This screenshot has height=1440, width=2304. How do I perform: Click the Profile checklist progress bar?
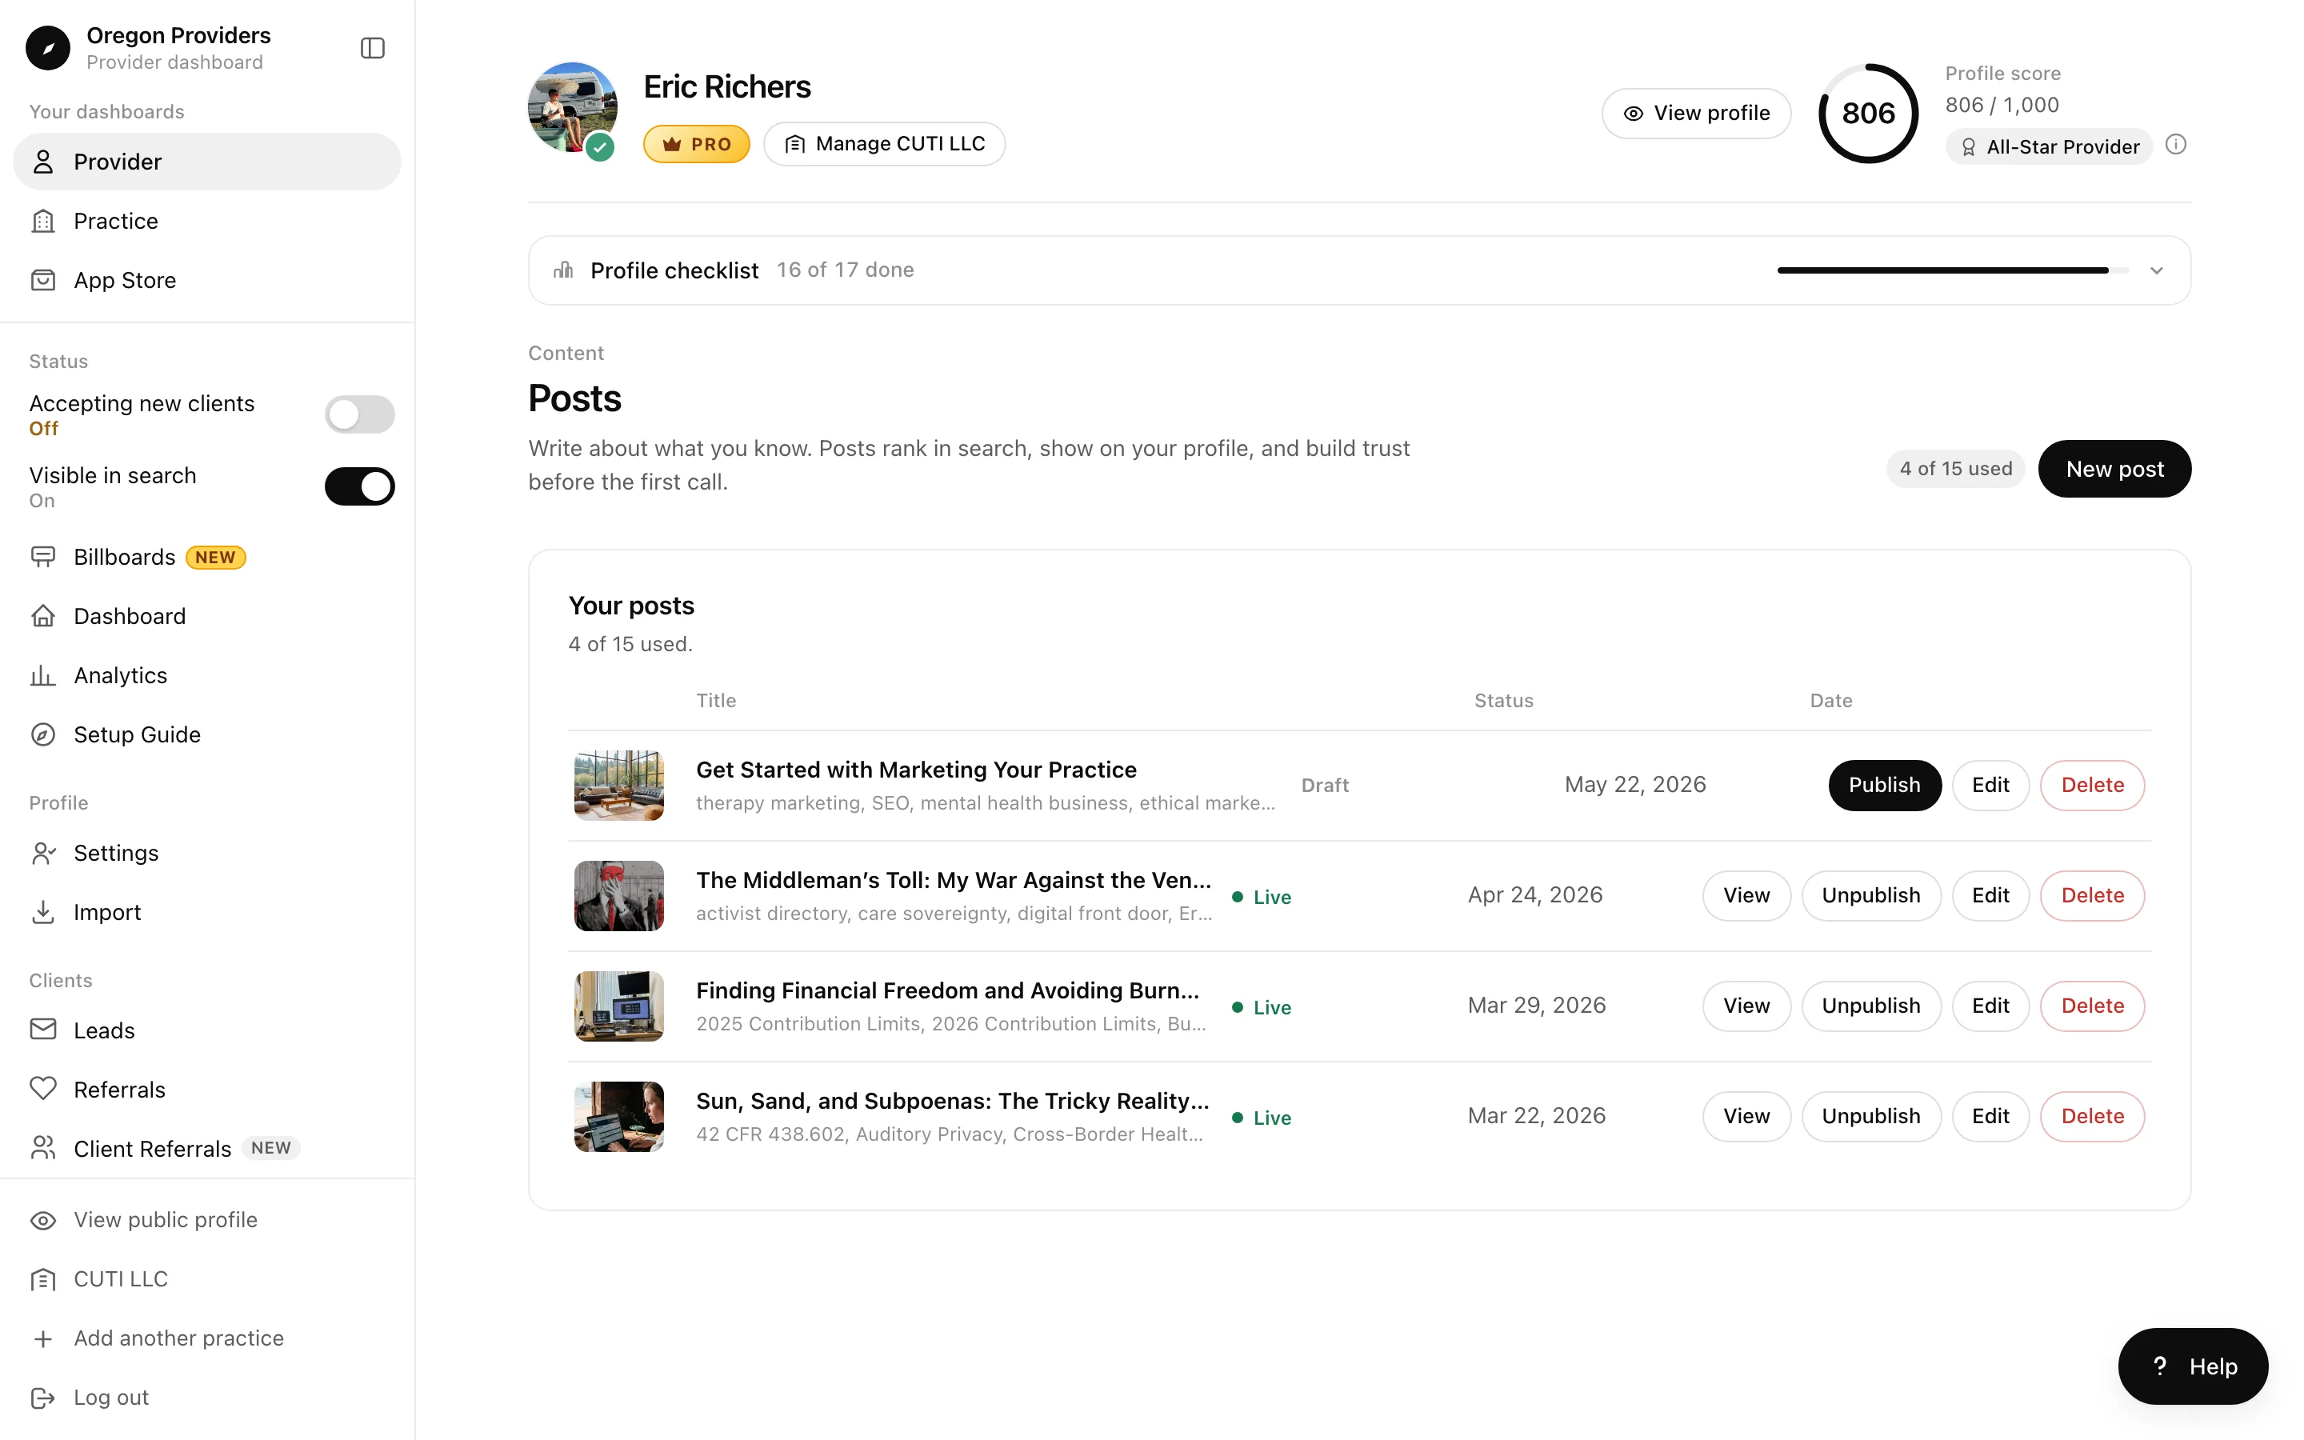pos(1952,270)
